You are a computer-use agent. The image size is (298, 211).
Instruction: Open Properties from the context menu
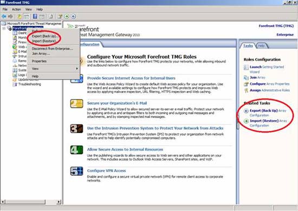tap(54, 61)
